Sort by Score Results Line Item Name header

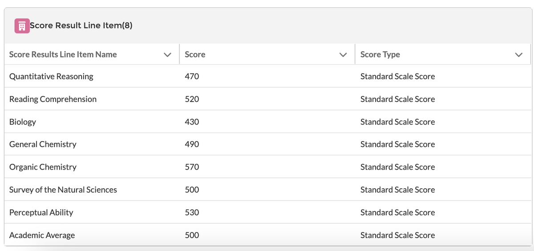63,54
